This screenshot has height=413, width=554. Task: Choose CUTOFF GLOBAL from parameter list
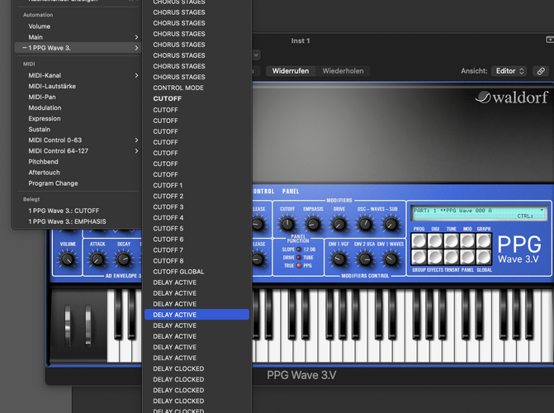click(178, 272)
